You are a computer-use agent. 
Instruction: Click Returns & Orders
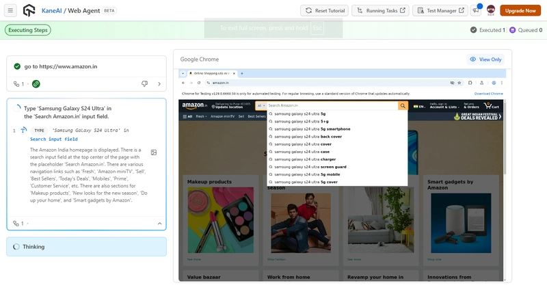[472, 105]
